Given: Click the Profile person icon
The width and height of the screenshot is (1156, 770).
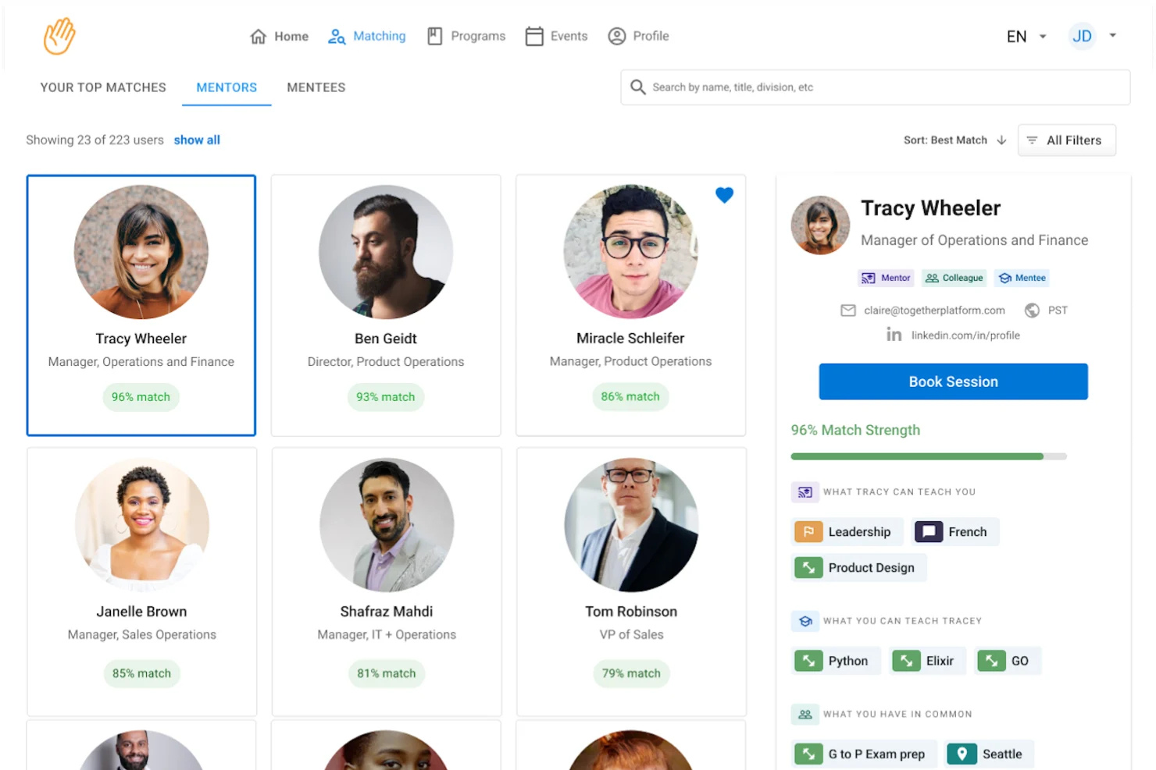Looking at the screenshot, I should [617, 37].
